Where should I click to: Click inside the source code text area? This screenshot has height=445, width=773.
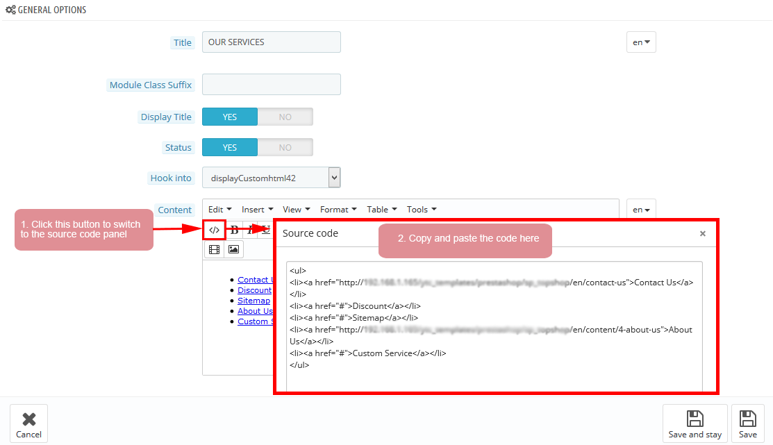494,326
